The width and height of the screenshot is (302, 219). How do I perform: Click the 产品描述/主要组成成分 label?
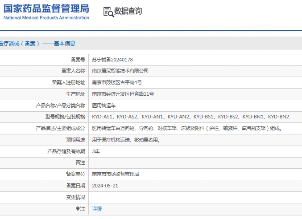coord(61,128)
